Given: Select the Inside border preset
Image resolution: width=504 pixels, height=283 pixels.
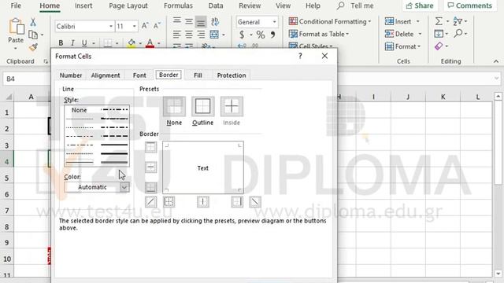Looking at the screenshot, I should click(232, 107).
